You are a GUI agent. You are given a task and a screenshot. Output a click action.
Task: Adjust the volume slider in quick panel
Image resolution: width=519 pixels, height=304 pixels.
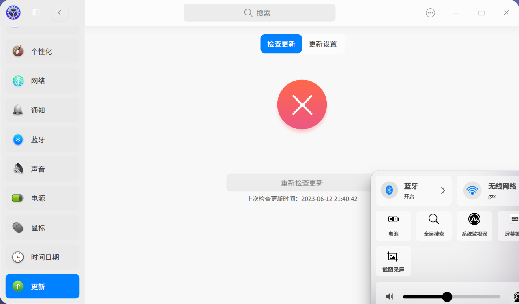pos(452,297)
